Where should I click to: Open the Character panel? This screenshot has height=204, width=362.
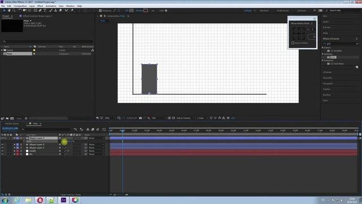327,78
